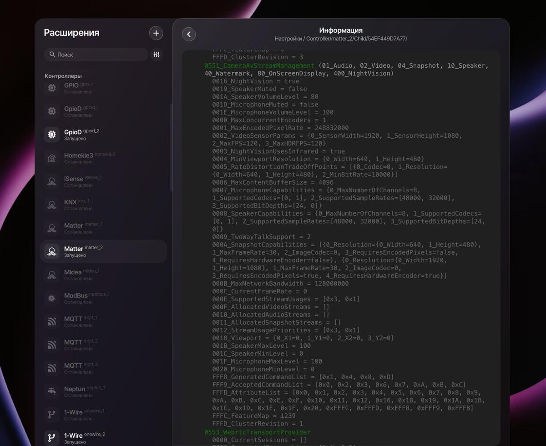Click the Контроллеры section label
The height and width of the screenshot is (446, 546).
(x=63, y=76)
